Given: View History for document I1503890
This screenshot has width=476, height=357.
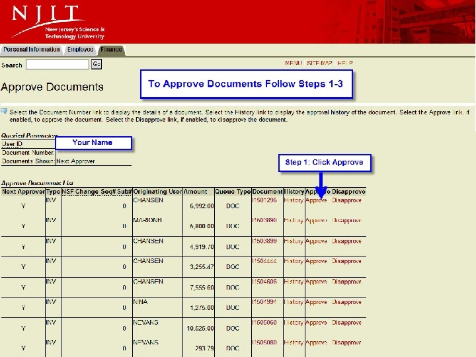Looking at the screenshot, I should tap(294, 220).
